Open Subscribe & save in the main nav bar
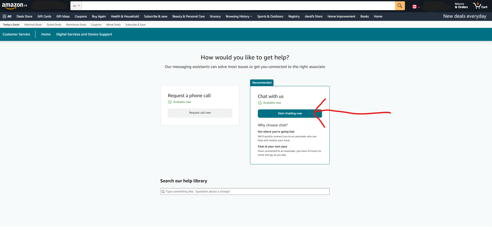 [x=156, y=16]
